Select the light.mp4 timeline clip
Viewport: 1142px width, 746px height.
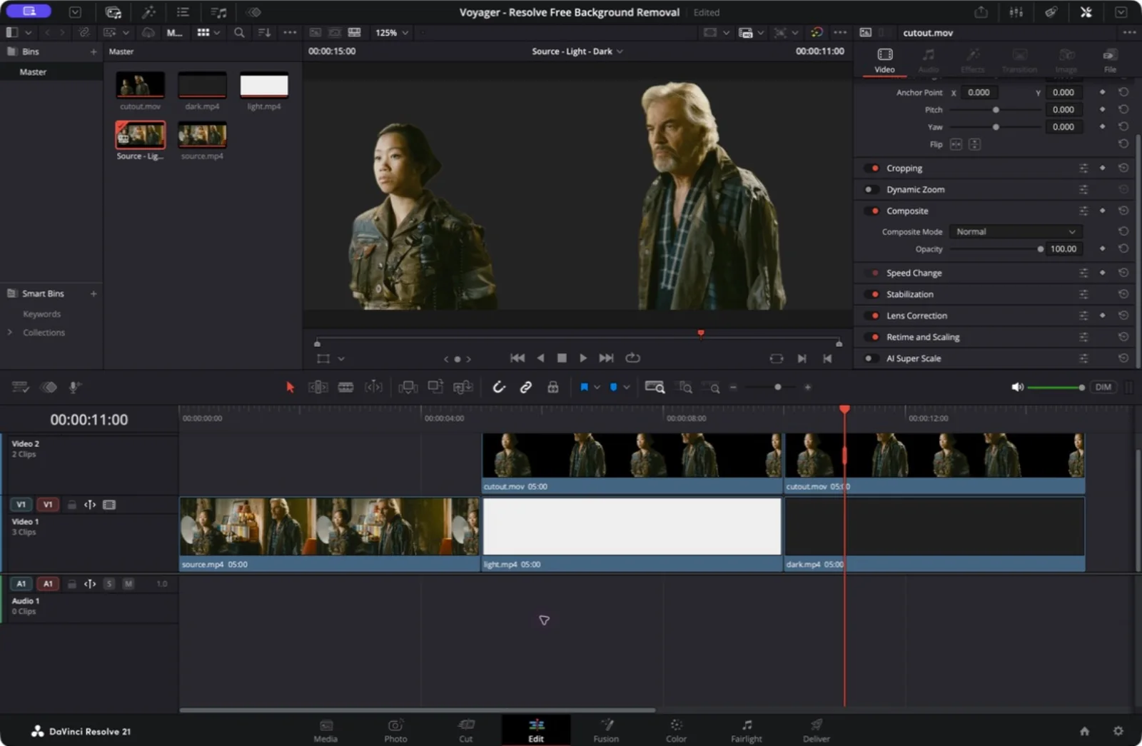click(632, 534)
